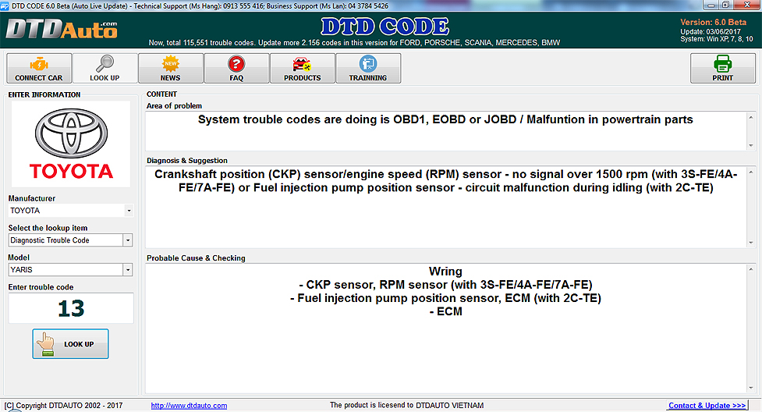Image resolution: width=762 pixels, height=412 pixels.
Task: Click Diagnosis & Suggestion scrollbar down arrow
Action: [x=751, y=243]
